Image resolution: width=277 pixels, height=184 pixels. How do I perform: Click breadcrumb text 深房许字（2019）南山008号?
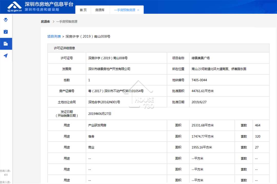88,37
